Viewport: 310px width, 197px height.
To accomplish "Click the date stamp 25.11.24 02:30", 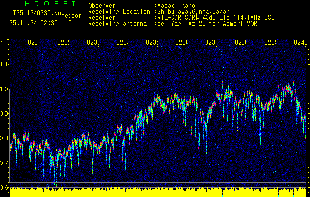I will [x=34, y=23].
